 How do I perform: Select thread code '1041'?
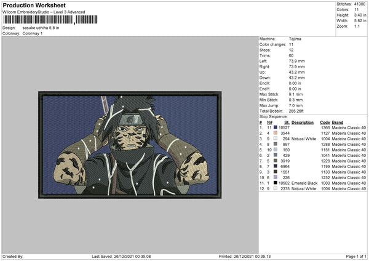click(325, 156)
